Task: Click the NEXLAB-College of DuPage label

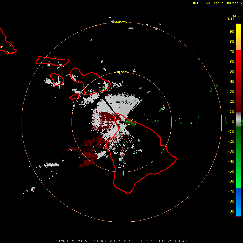Action: (216, 3)
